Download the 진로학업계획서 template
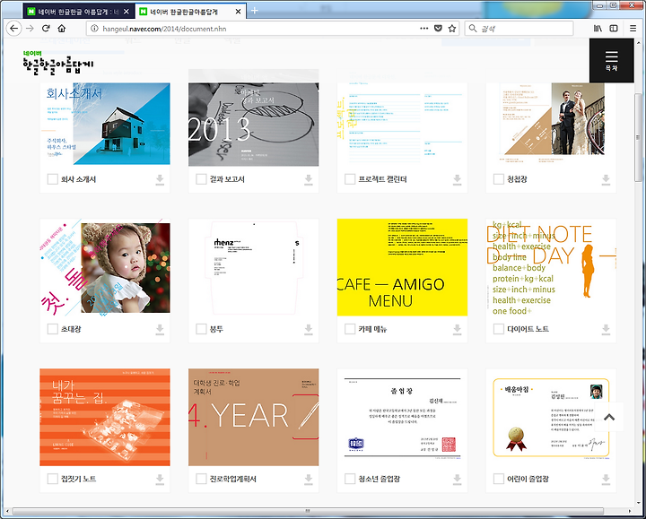The width and height of the screenshot is (646, 519). pyautogui.click(x=308, y=480)
